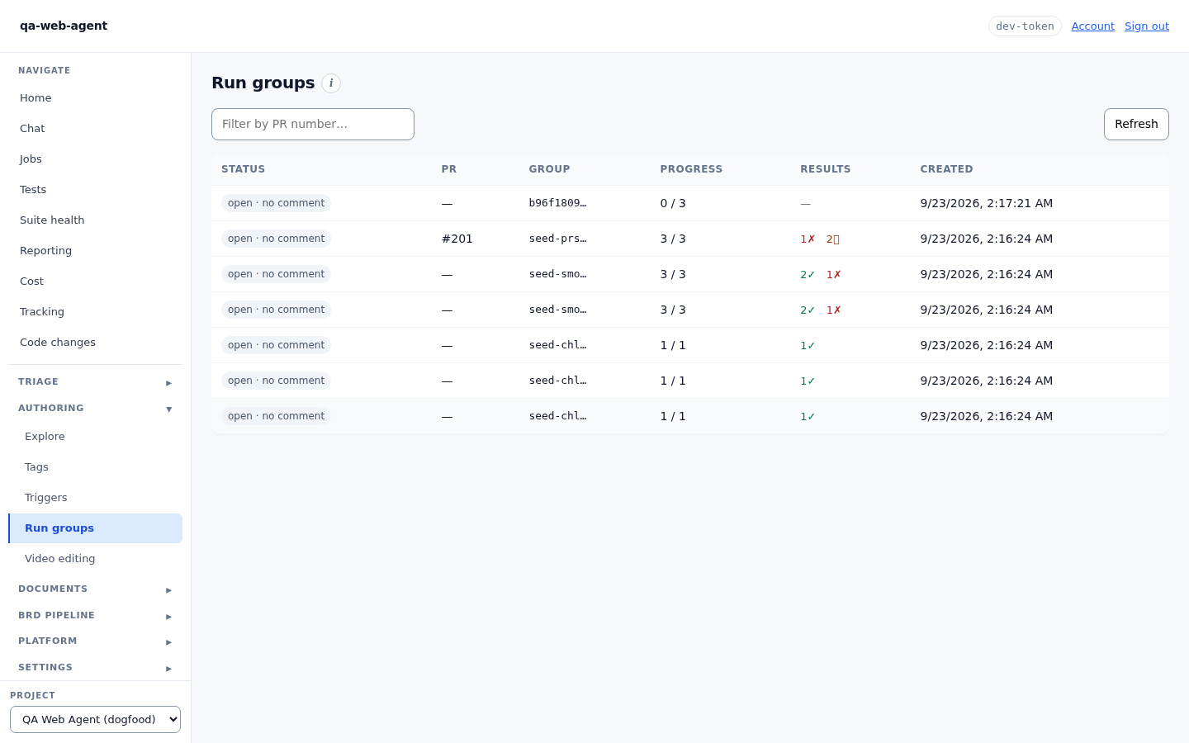1189x743 pixels.
Task: Focus the Filter by PR number field
Action: pos(313,124)
